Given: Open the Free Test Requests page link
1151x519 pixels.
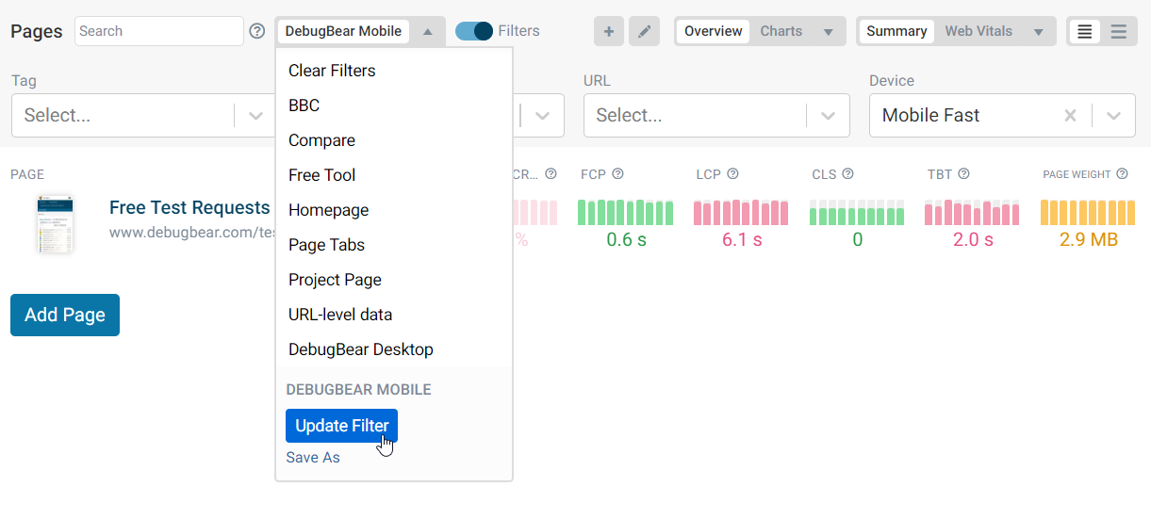Looking at the screenshot, I should point(189,207).
